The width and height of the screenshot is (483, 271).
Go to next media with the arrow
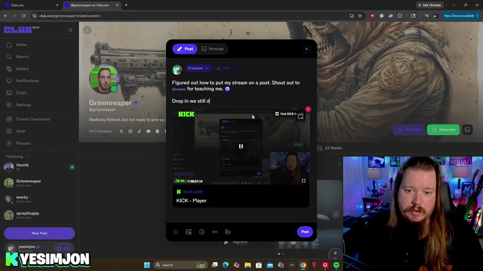pyautogui.click(x=336, y=214)
